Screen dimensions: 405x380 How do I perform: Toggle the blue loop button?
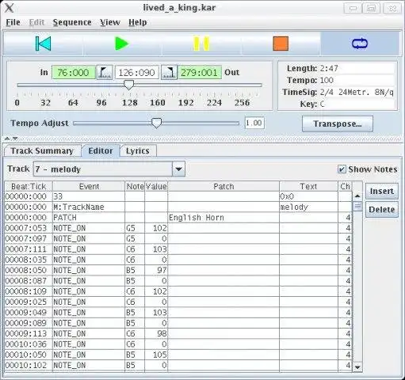click(x=360, y=44)
